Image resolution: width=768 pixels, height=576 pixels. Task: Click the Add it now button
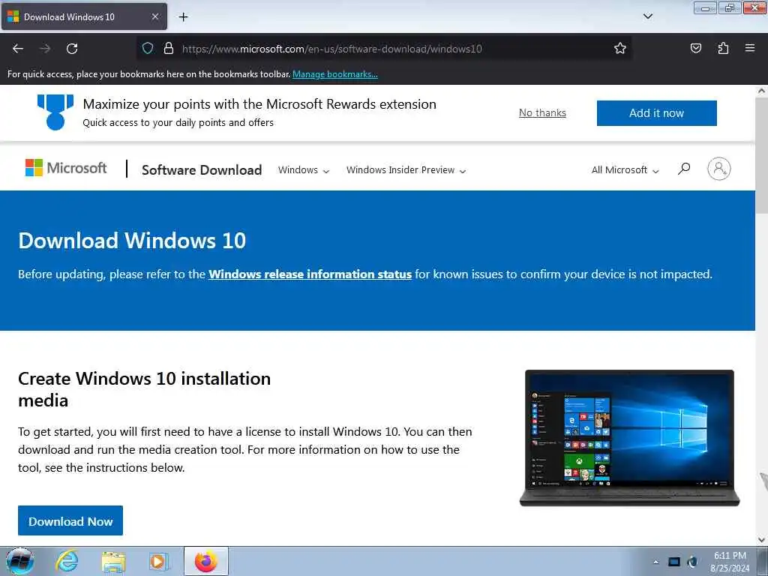(x=656, y=113)
